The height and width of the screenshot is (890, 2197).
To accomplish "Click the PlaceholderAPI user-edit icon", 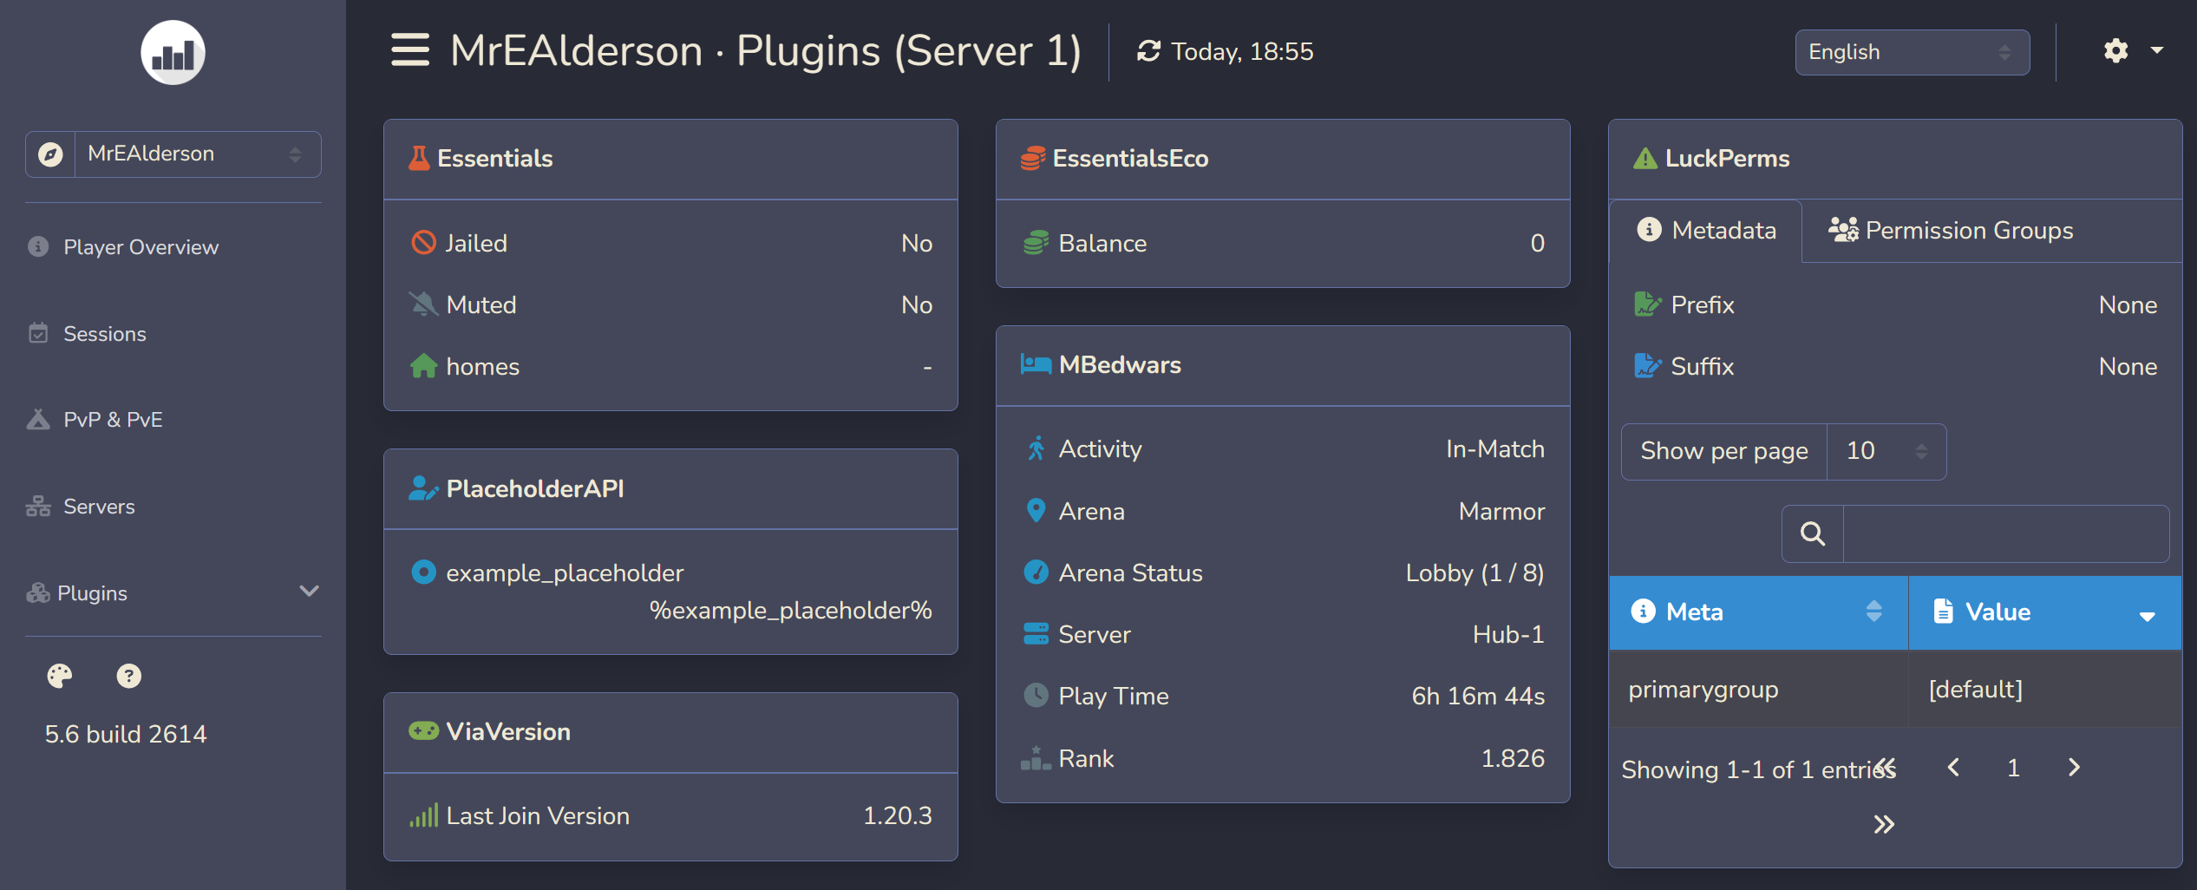I will pos(423,488).
